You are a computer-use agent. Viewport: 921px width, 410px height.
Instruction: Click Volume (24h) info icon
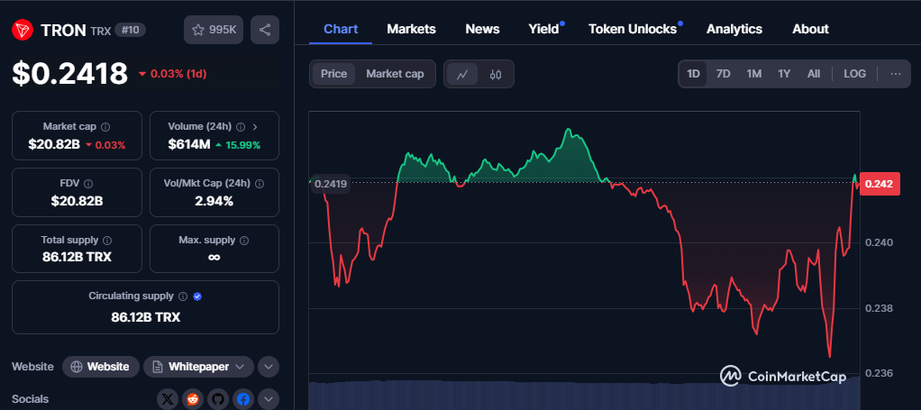(x=241, y=127)
